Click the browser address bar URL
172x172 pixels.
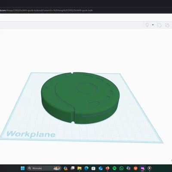46,10
